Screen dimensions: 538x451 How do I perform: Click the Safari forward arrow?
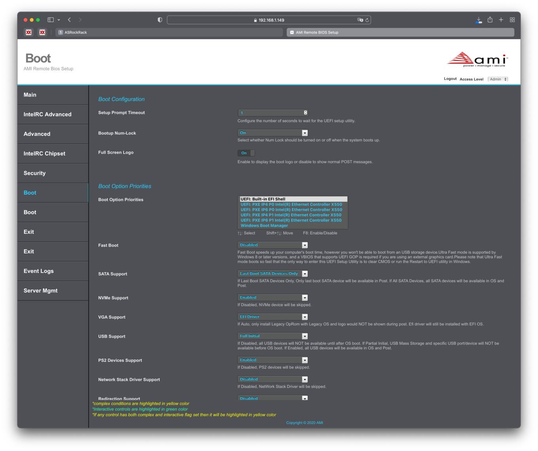click(x=80, y=20)
